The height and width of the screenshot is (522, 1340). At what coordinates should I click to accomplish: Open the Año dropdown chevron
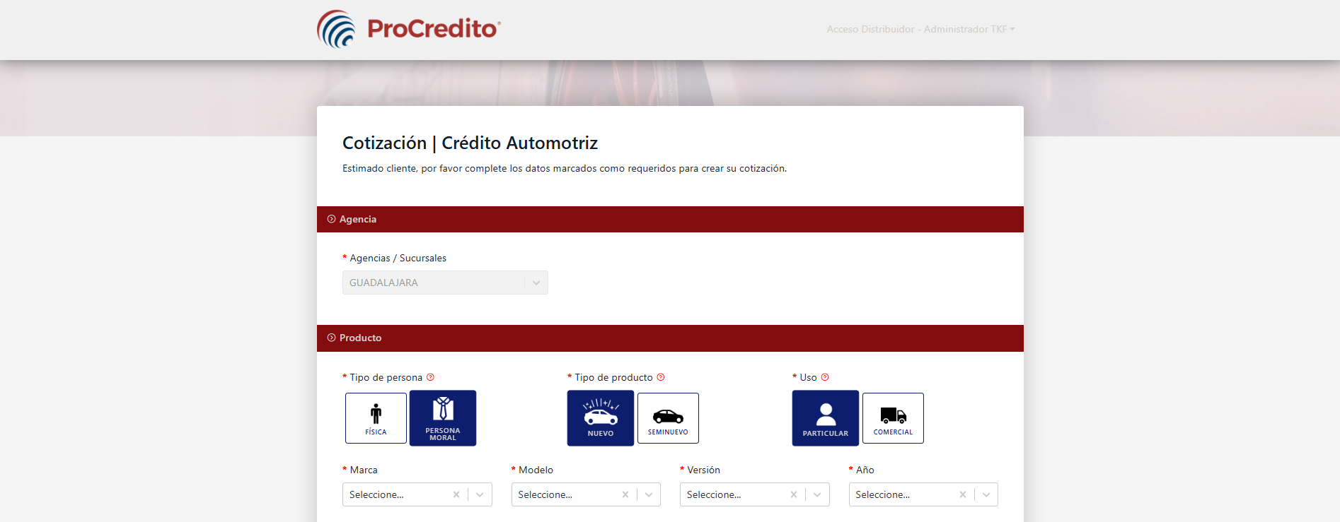(x=986, y=494)
